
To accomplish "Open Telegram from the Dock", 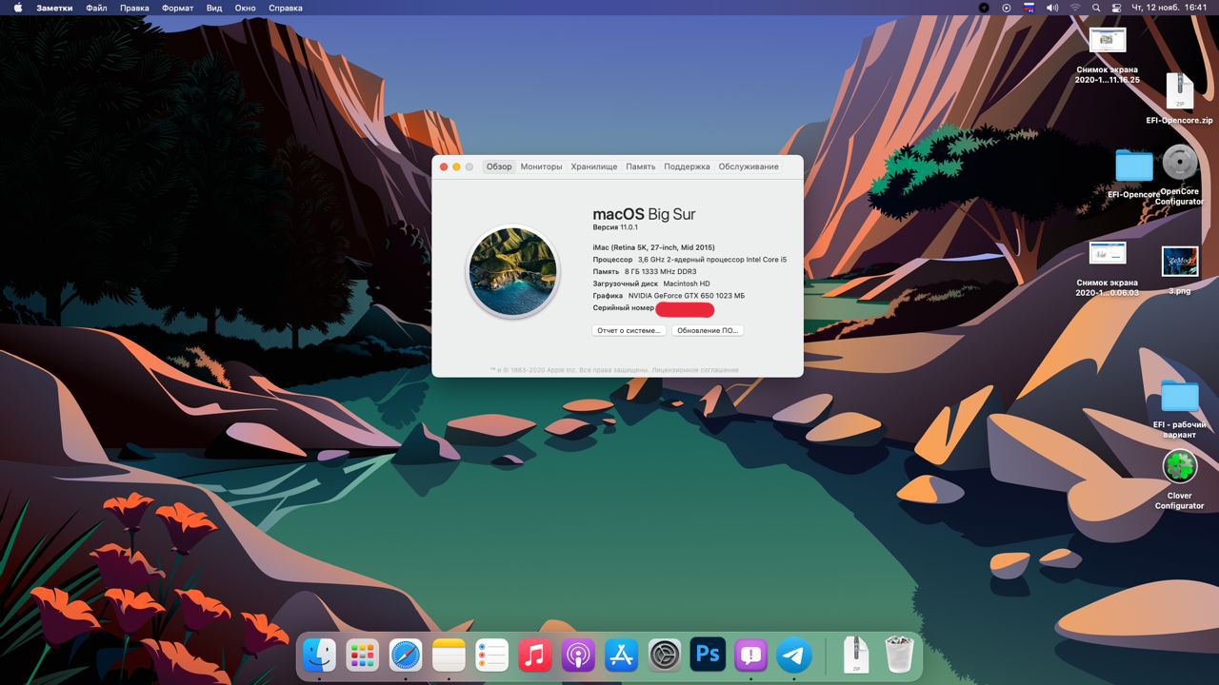I will tap(794, 655).
